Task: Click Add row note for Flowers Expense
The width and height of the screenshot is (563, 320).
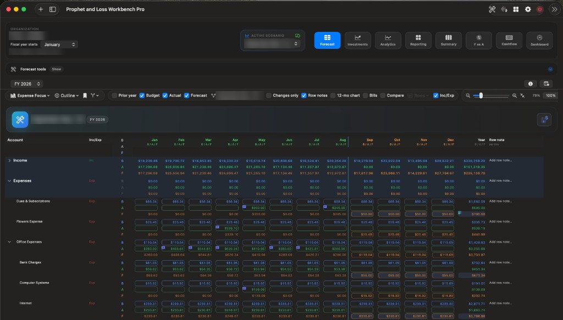Action: 500,221
